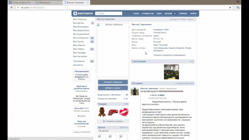This screenshot has width=249, height=140.
Task: Go back with browser back arrow
Action: point(12,7)
